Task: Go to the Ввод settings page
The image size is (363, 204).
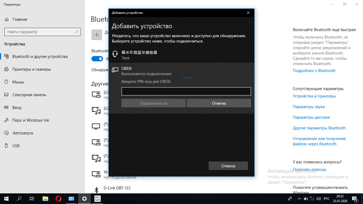Action: pos(43,108)
